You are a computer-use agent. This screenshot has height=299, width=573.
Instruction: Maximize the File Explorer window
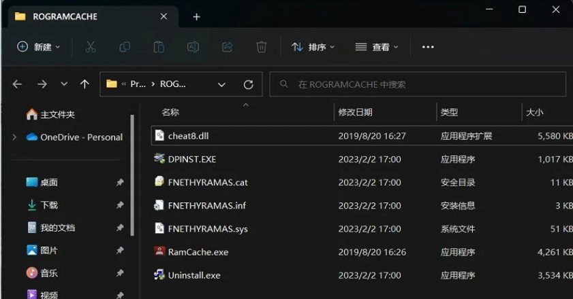pyautogui.click(x=522, y=10)
